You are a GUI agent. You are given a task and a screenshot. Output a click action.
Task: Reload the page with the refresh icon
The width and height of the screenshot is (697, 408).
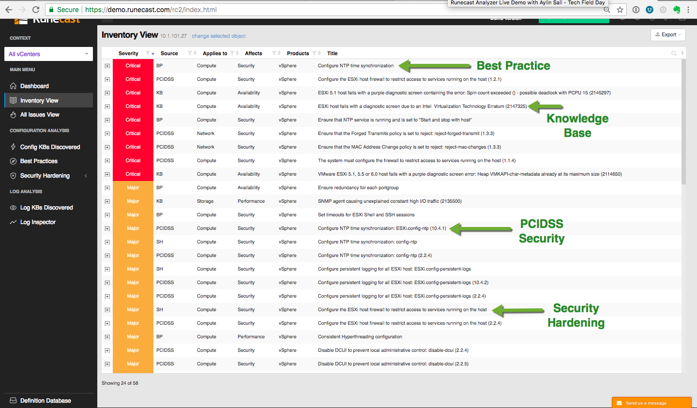tap(36, 10)
